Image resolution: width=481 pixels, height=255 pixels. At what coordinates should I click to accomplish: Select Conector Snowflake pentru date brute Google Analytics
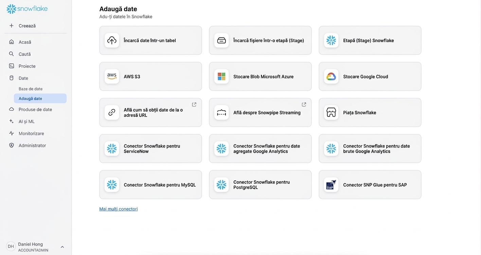point(376,149)
